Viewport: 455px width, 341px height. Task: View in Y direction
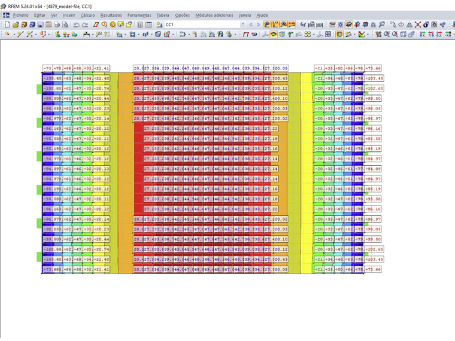(431, 34)
